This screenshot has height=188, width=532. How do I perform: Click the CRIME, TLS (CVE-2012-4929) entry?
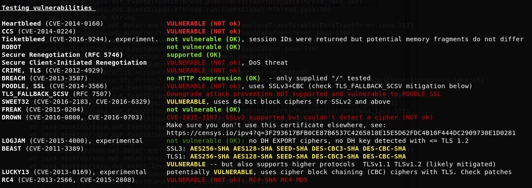point(52,70)
